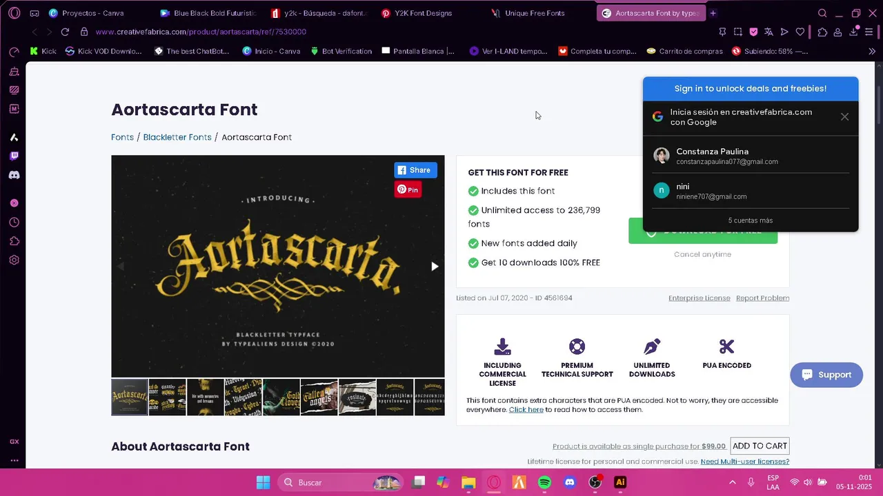Open Discord in the Opera GX sidebar

point(14,175)
